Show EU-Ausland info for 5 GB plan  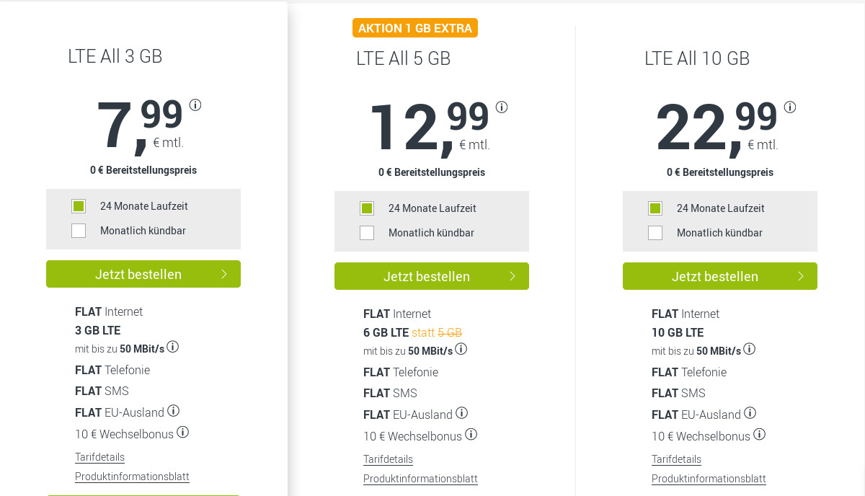pos(462,413)
